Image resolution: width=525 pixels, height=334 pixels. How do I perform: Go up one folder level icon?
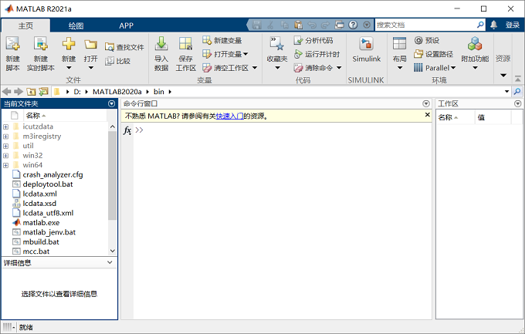(x=31, y=92)
